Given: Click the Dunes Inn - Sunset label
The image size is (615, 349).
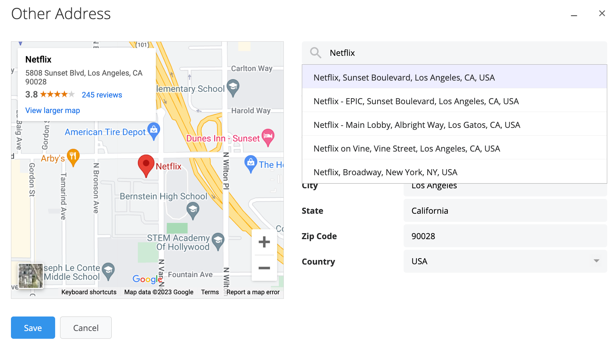Looking at the screenshot, I should [x=223, y=138].
